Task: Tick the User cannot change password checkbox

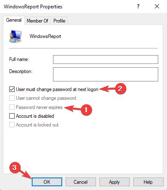Action: coord(12,98)
